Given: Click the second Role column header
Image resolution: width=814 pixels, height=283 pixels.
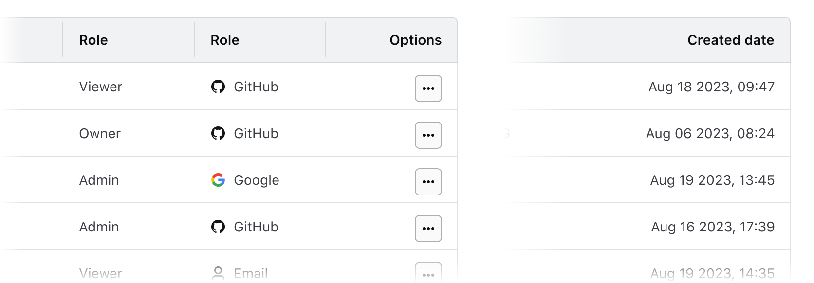Looking at the screenshot, I should coord(224,40).
